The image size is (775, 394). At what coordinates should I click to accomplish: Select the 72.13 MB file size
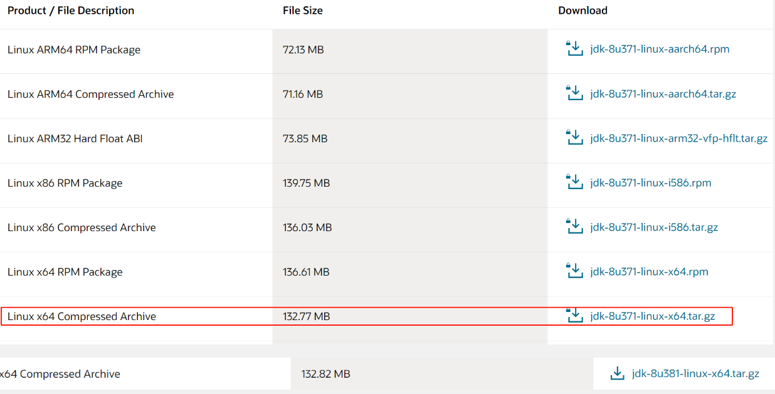[303, 49]
